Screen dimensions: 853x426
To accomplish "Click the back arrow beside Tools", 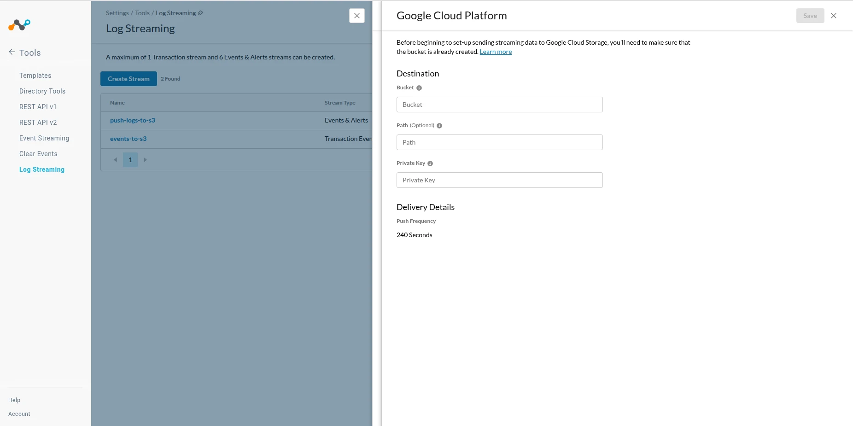I will (12, 52).
